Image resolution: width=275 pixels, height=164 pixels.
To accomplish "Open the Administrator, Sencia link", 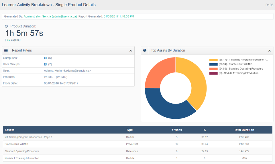I will click(50, 17).
